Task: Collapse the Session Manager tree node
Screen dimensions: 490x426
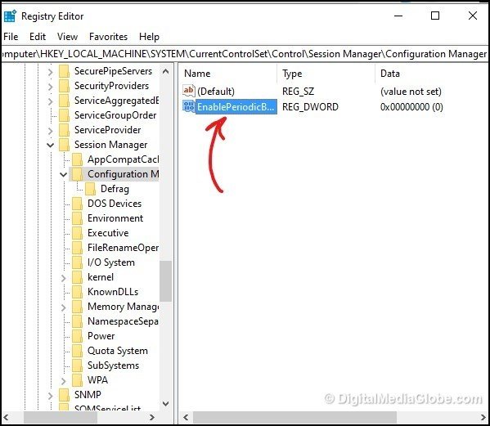Action: [50, 145]
